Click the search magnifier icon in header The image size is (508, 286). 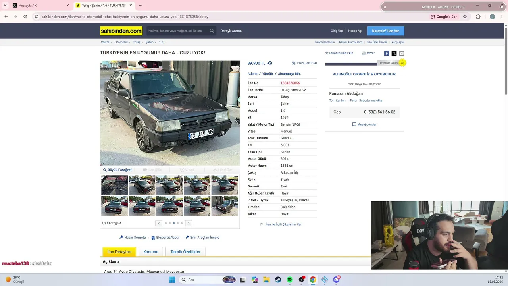click(x=212, y=31)
